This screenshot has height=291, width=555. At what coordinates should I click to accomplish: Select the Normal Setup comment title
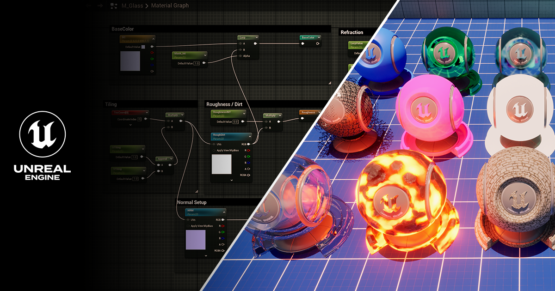pyautogui.click(x=192, y=202)
